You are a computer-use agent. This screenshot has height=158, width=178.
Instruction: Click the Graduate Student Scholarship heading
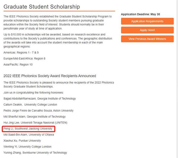point(42,6)
